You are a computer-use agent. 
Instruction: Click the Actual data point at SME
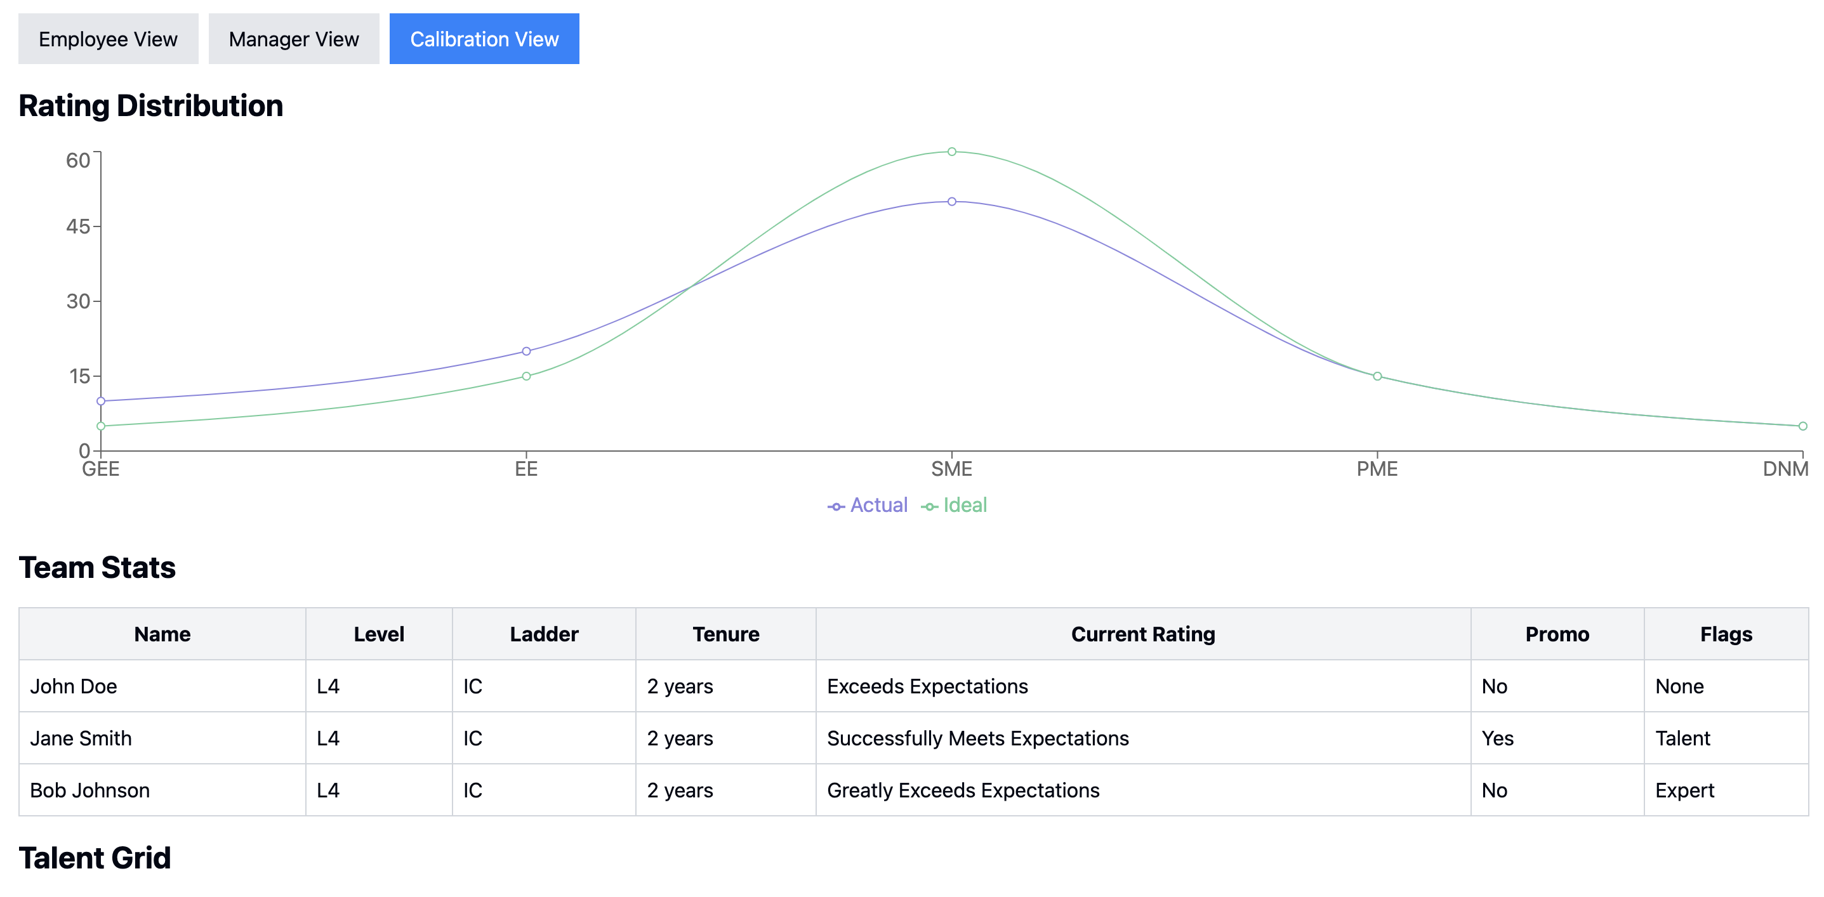951,202
